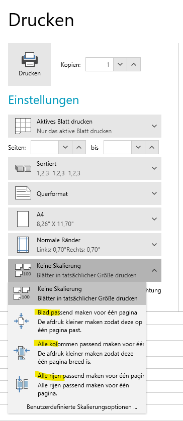
Task: Click the A4 paper size icon
Action: coord(23,219)
